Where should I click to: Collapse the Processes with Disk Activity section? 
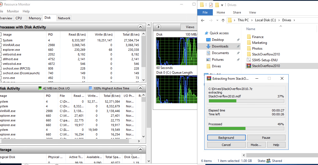[x=140, y=27]
